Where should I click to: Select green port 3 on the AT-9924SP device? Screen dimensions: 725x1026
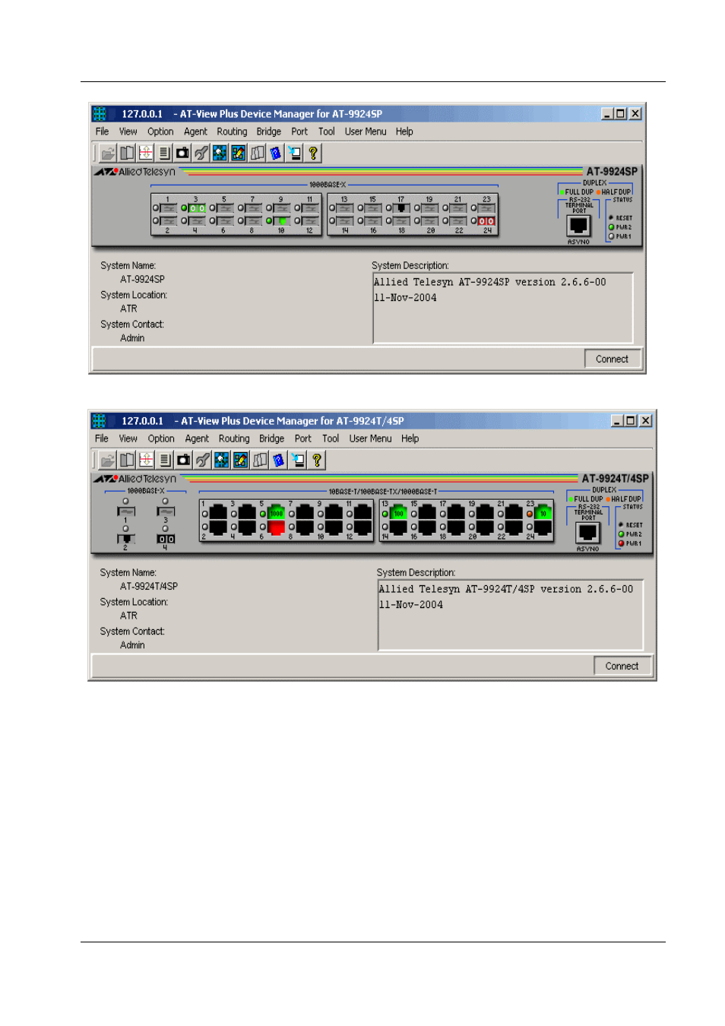pyautogui.click(x=198, y=208)
